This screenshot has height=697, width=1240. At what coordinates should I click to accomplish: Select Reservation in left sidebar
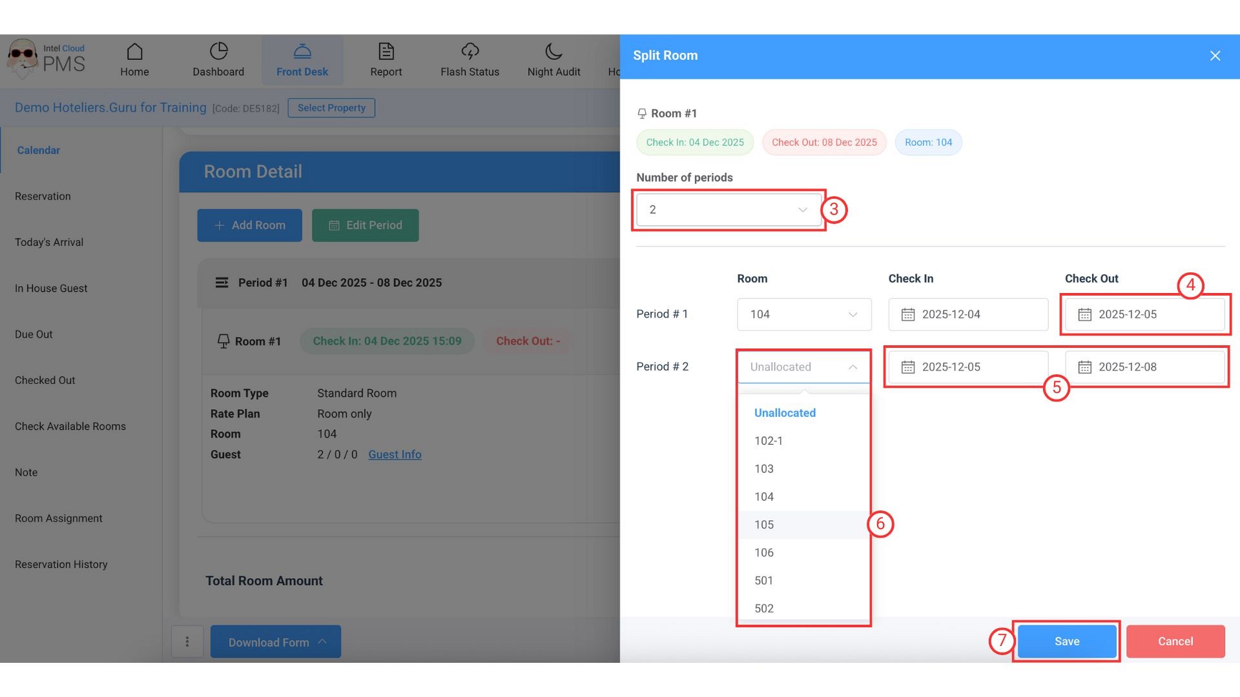43,196
